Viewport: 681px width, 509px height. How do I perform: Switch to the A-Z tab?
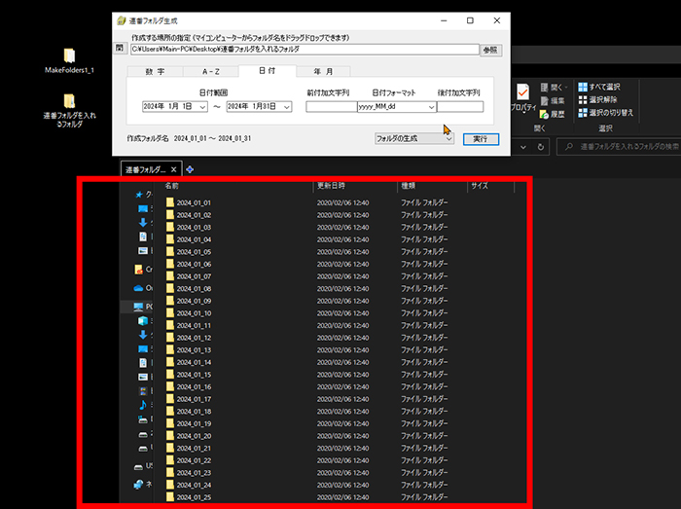[211, 72]
